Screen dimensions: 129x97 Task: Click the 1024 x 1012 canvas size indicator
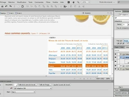(x=100, y=79)
